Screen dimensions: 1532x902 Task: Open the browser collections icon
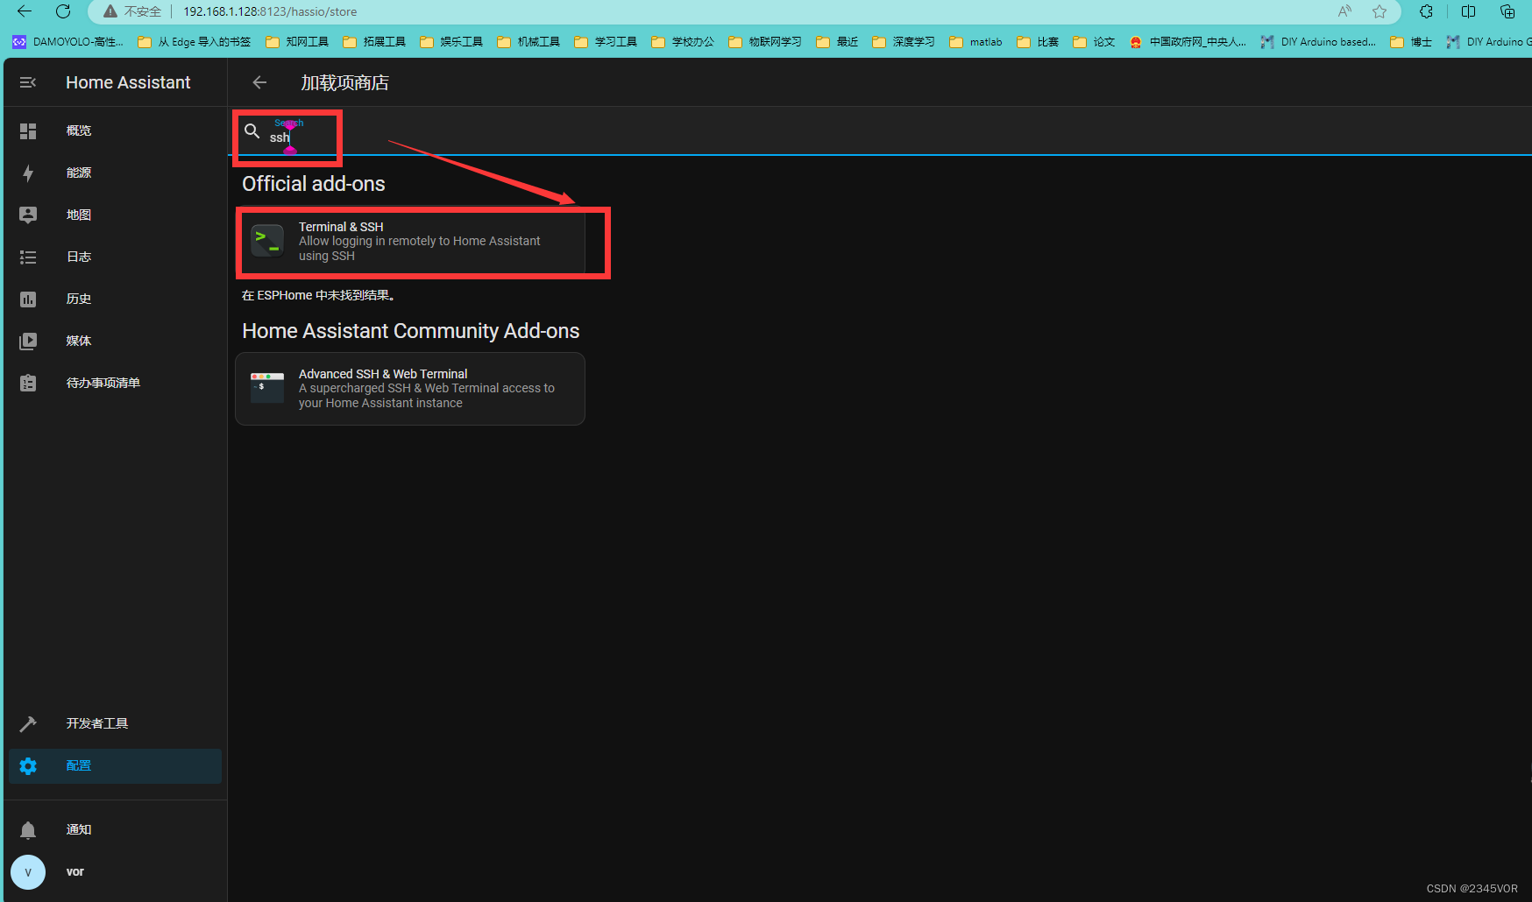pyautogui.click(x=1507, y=11)
